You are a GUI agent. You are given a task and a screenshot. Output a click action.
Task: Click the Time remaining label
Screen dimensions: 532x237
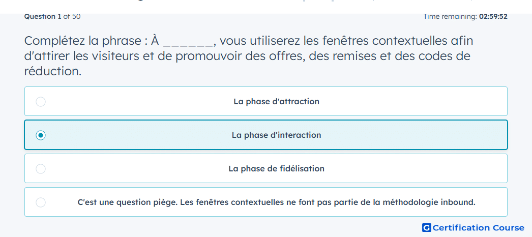(450, 17)
